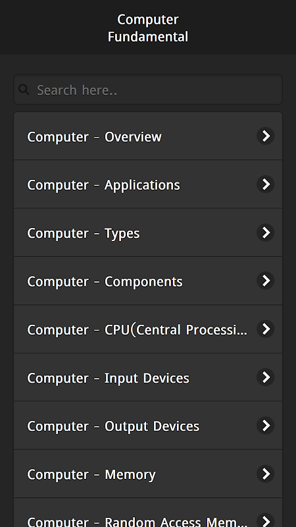Click chevron icon for Input Devices
Viewport: 296px width, 527px height.
pyautogui.click(x=266, y=377)
